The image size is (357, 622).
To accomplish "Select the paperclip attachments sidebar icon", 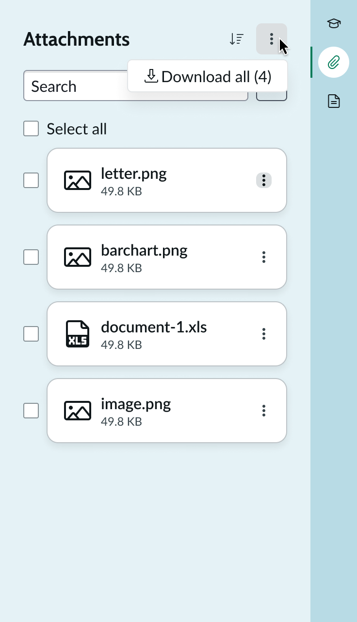I will [334, 62].
